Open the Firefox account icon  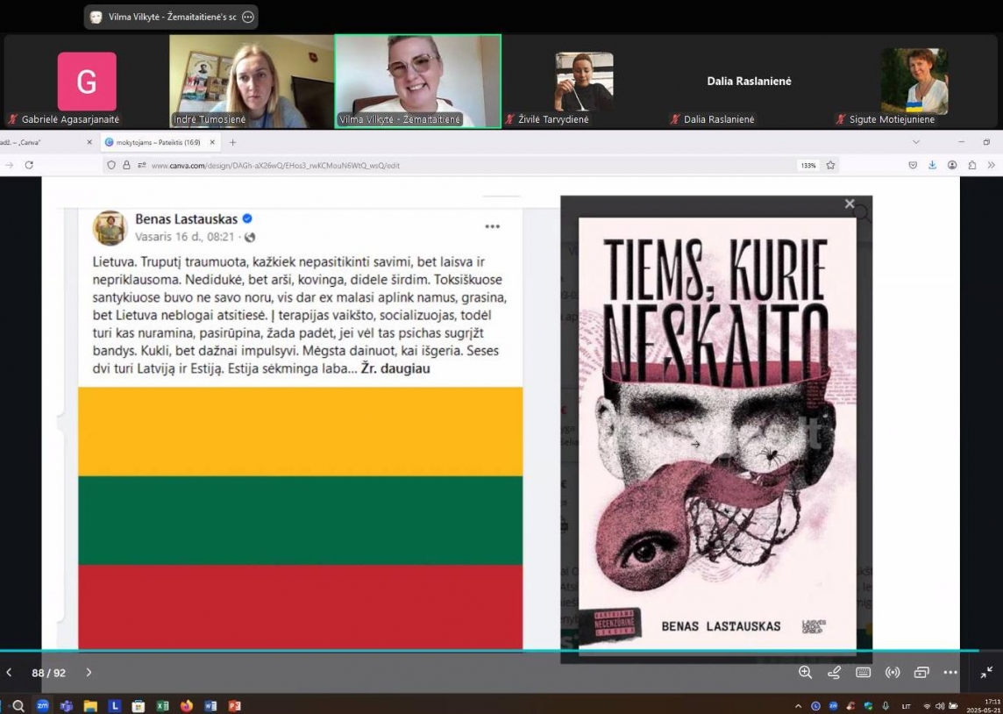click(952, 165)
